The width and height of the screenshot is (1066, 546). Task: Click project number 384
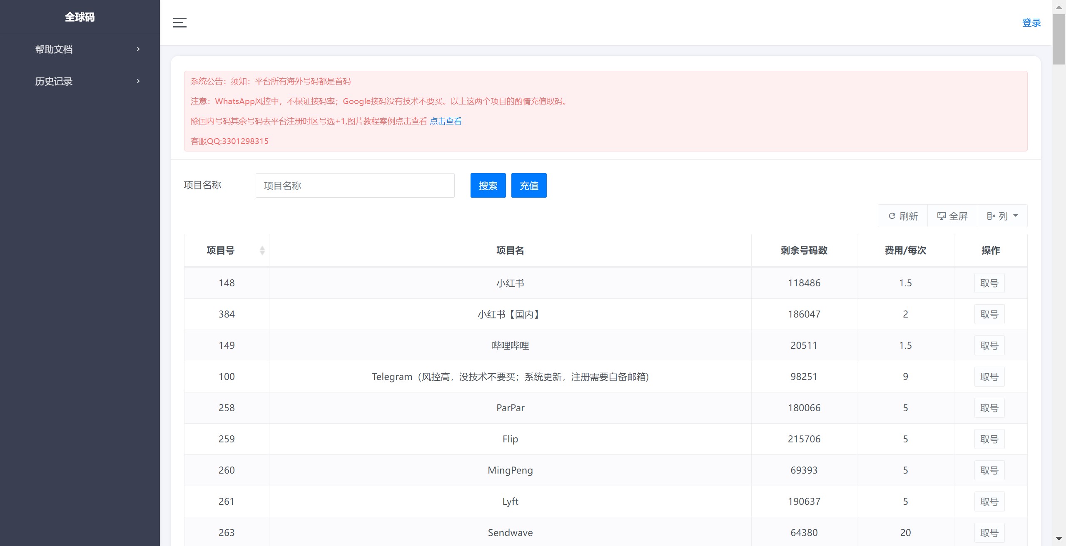tap(227, 314)
